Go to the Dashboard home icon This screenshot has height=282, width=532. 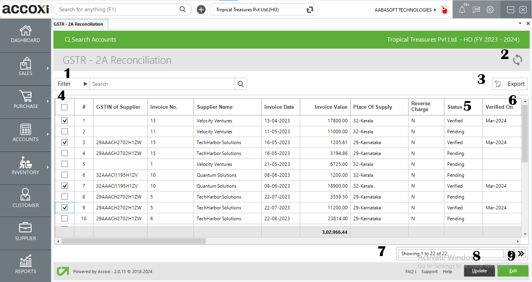click(x=25, y=34)
